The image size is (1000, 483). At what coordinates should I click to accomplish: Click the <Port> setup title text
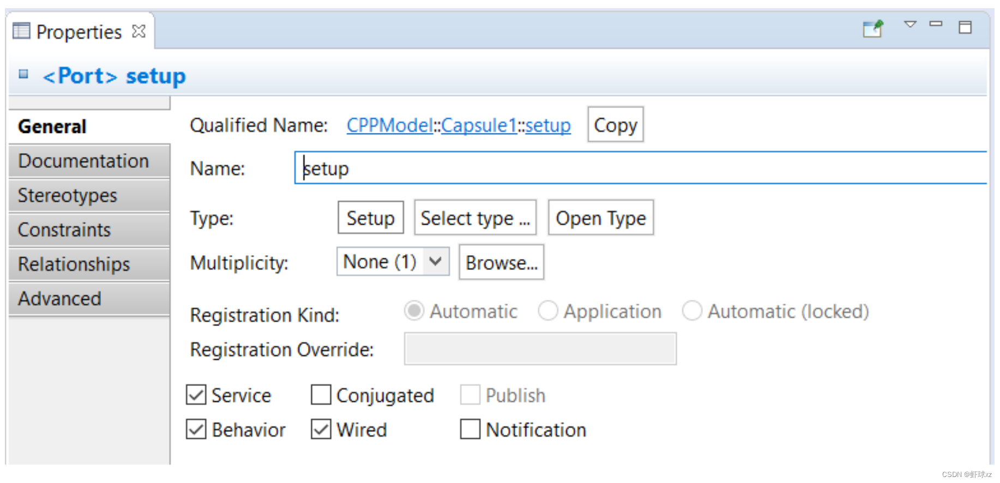114,76
